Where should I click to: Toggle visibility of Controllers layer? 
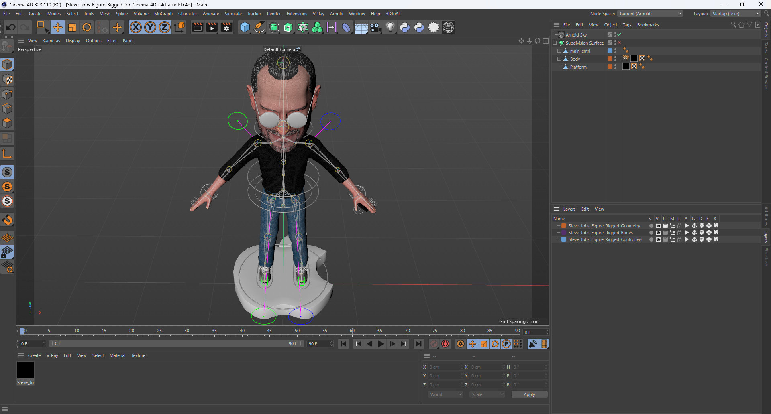(658, 239)
